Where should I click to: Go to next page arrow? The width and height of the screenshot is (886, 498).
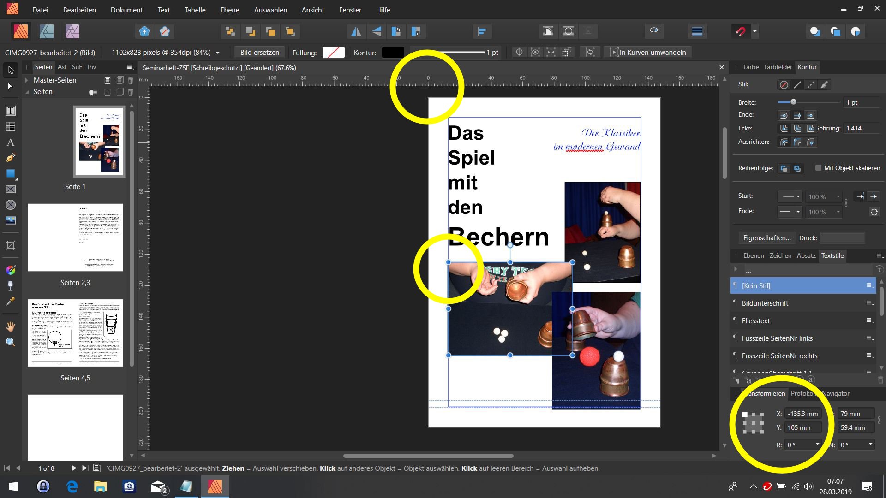coord(73,468)
